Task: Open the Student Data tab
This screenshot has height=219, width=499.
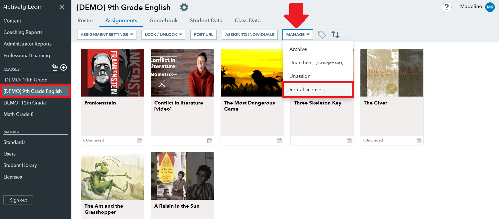Action: click(206, 20)
